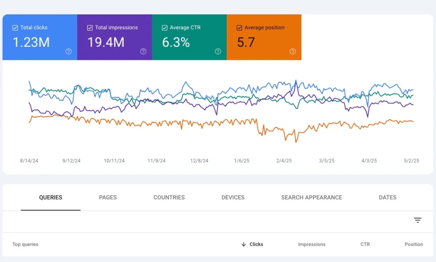Toggle the Average position checkbox

click(239, 28)
